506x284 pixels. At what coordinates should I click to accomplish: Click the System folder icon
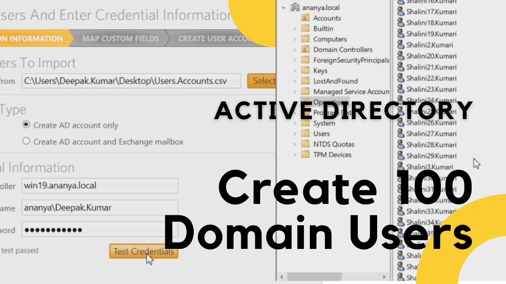(305, 123)
